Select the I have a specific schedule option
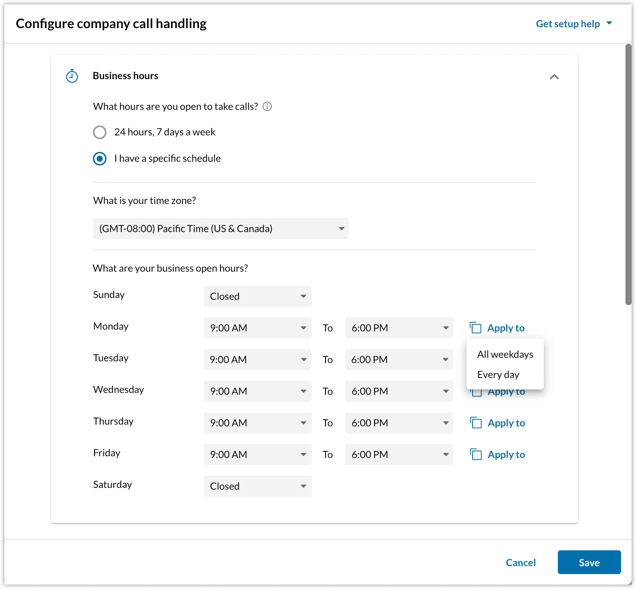Image resolution: width=636 pixels, height=589 pixels. pos(100,159)
